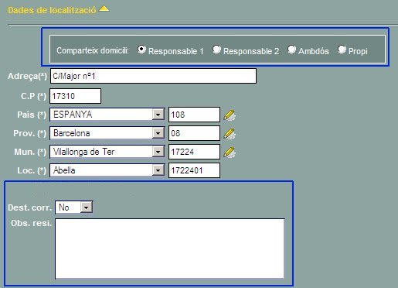Screen dimensions: 398x288
Task: Click the pencil edit icon beside Mun. code
Action: 230,153
